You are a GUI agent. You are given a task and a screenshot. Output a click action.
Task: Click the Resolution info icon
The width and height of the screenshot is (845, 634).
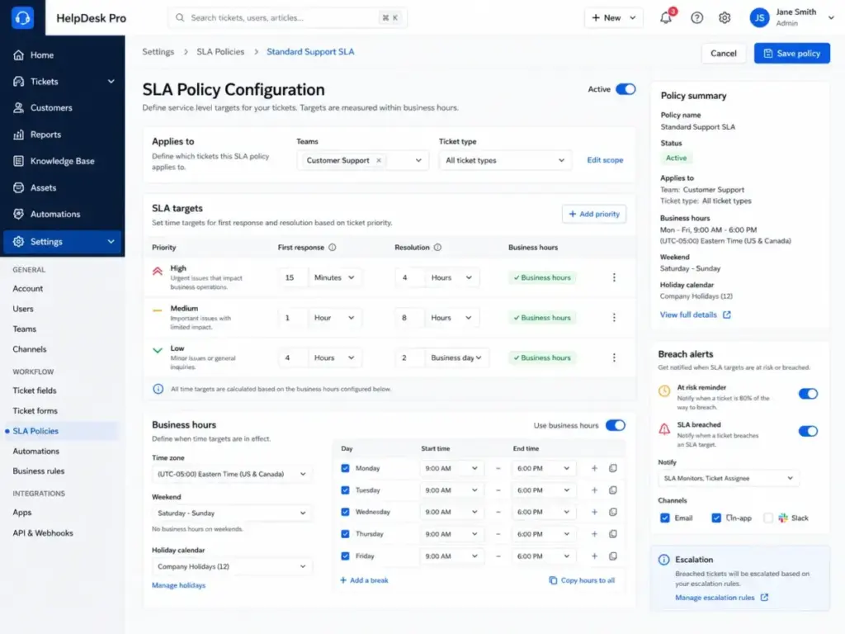pyautogui.click(x=437, y=248)
